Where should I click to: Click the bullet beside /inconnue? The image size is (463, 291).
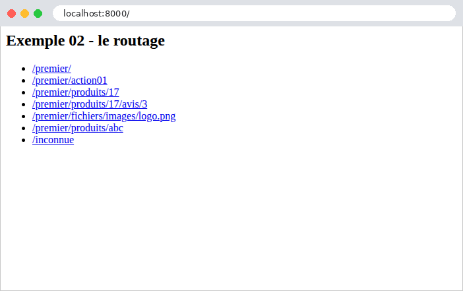point(24,140)
